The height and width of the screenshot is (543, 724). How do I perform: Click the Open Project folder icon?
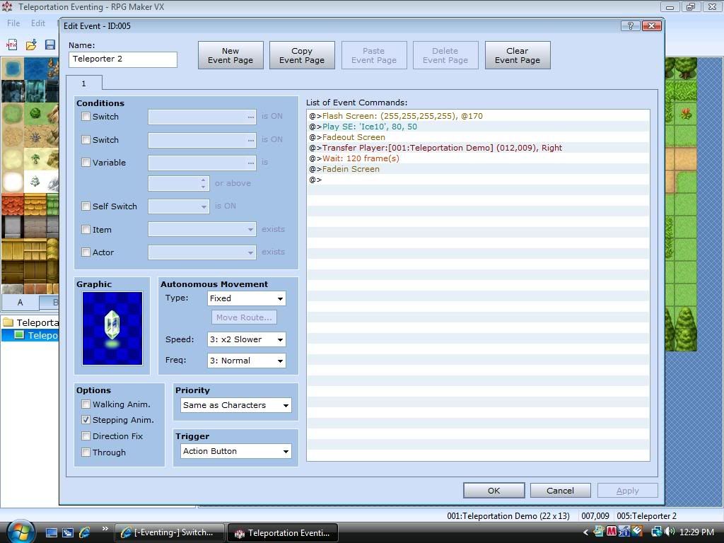31,45
